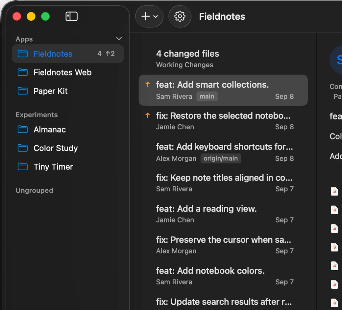Close the window with the red button
342x310 pixels.
click(17, 16)
